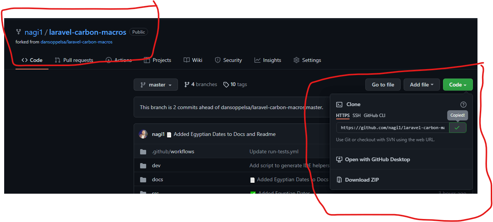Open the green Code dropdown
This screenshot has height=222, width=493.
[x=458, y=84]
